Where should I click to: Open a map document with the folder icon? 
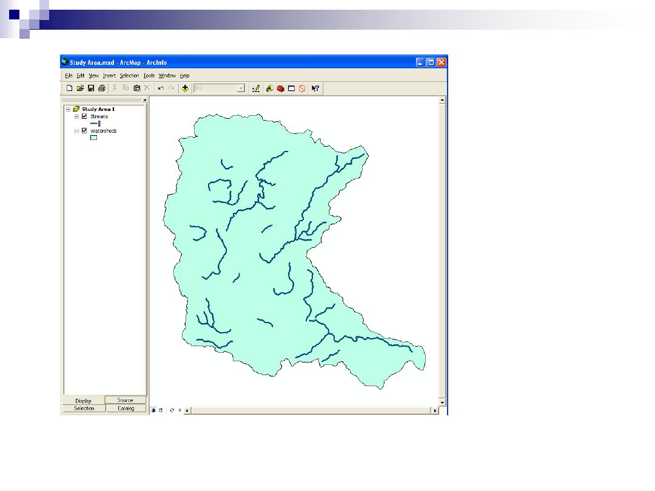pos(80,89)
